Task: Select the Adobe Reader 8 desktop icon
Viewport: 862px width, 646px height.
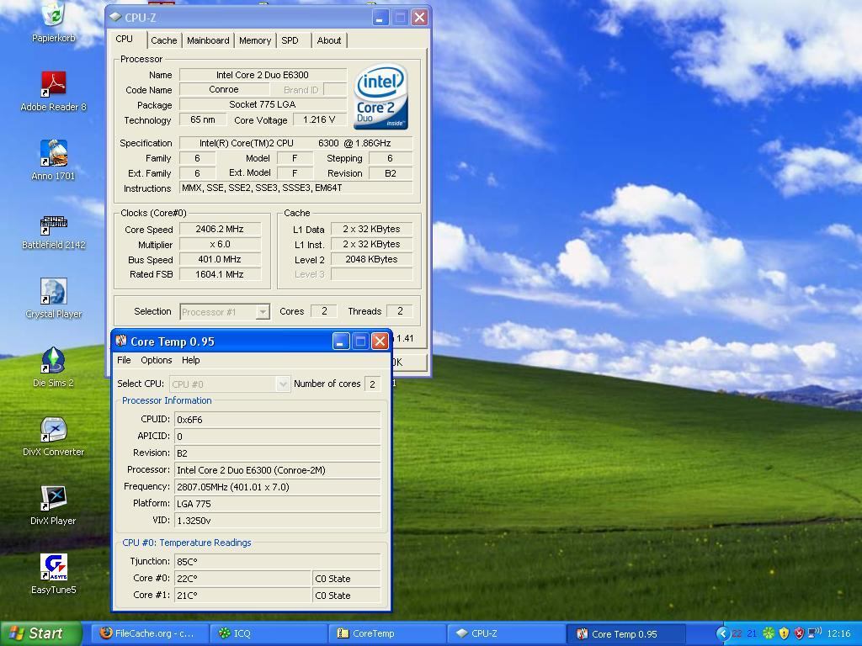Action: point(53,84)
